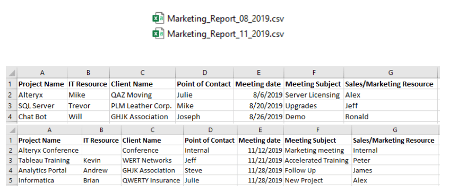Click the Marketing_Report_11_2019.csv Excel file icon
Viewport: 449px width, 193px height.
(158, 34)
